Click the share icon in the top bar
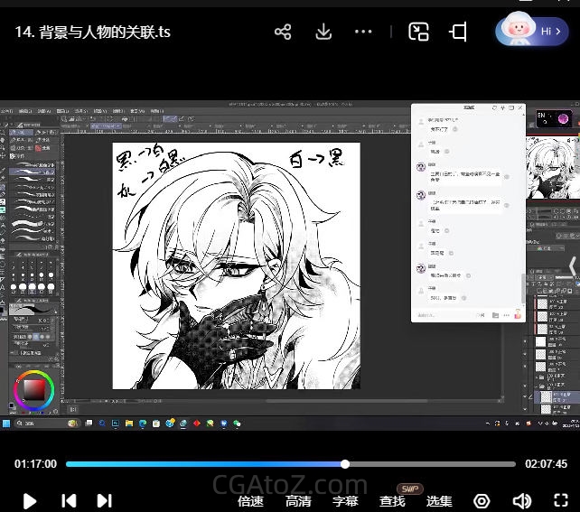Screen dimensions: 580x512 click(x=283, y=33)
